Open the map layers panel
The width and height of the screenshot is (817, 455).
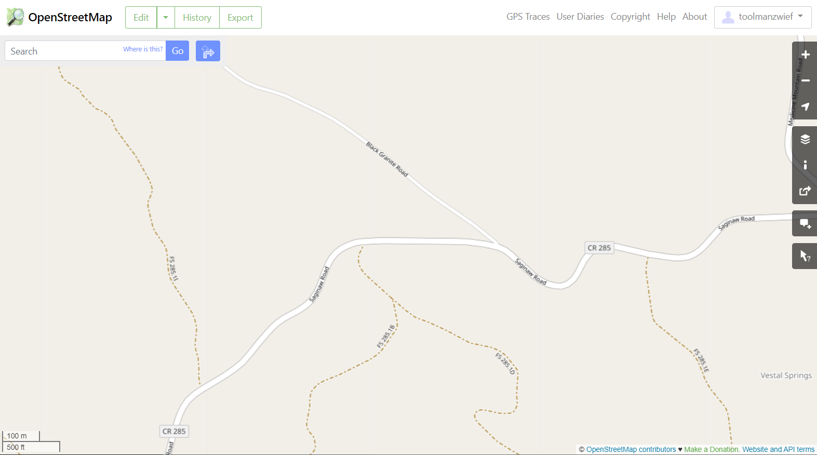(805, 139)
